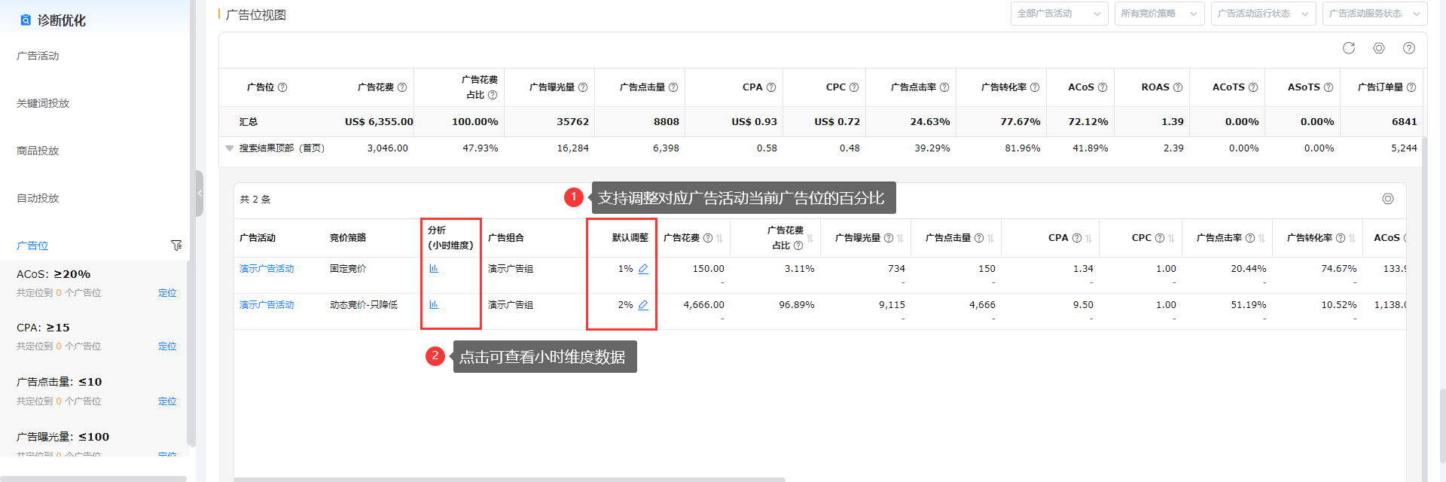
Task: Open the 广告活动服务状态 dropdown
Action: pos(1374,14)
